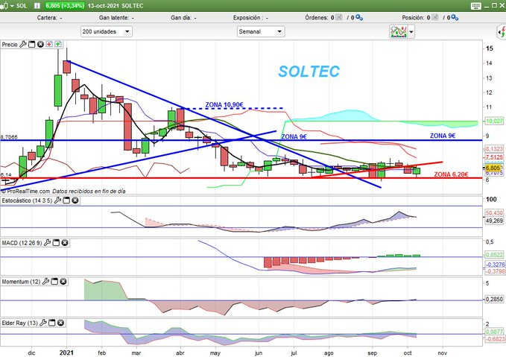Open the 200 unidades dropdown

click(106, 31)
